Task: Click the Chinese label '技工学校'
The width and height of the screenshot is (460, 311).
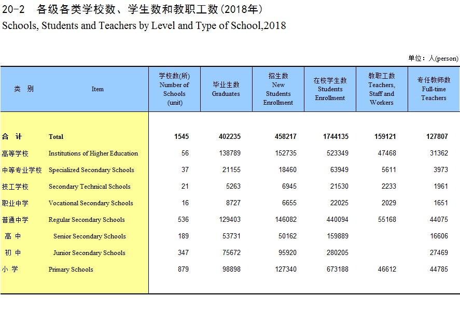Action: click(15, 187)
